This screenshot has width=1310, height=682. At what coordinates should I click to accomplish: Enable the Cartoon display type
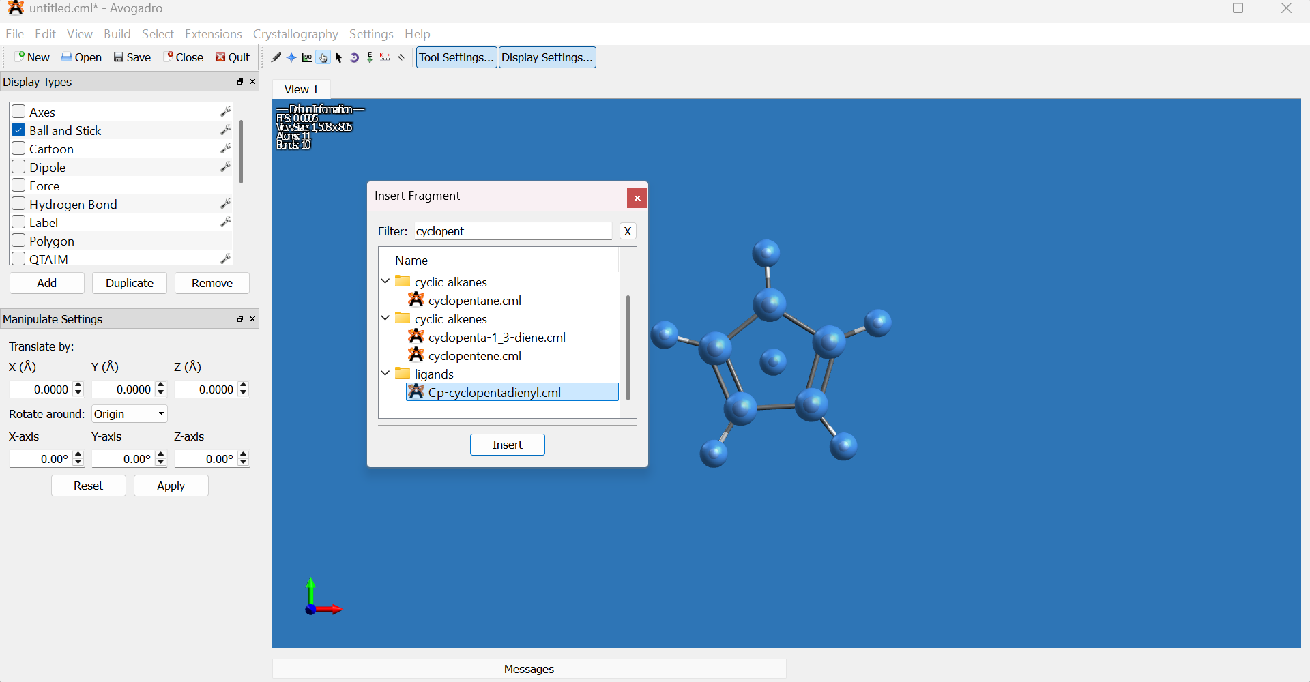pyautogui.click(x=18, y=149)
